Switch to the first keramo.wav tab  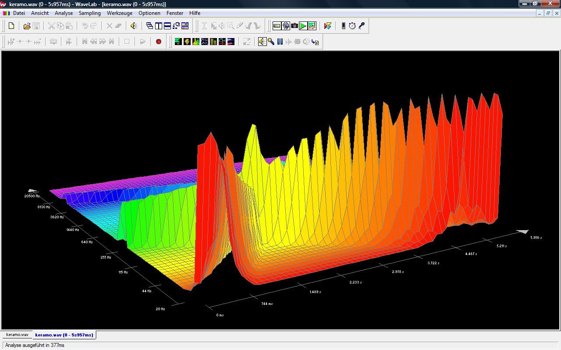(x=17, y=335)
